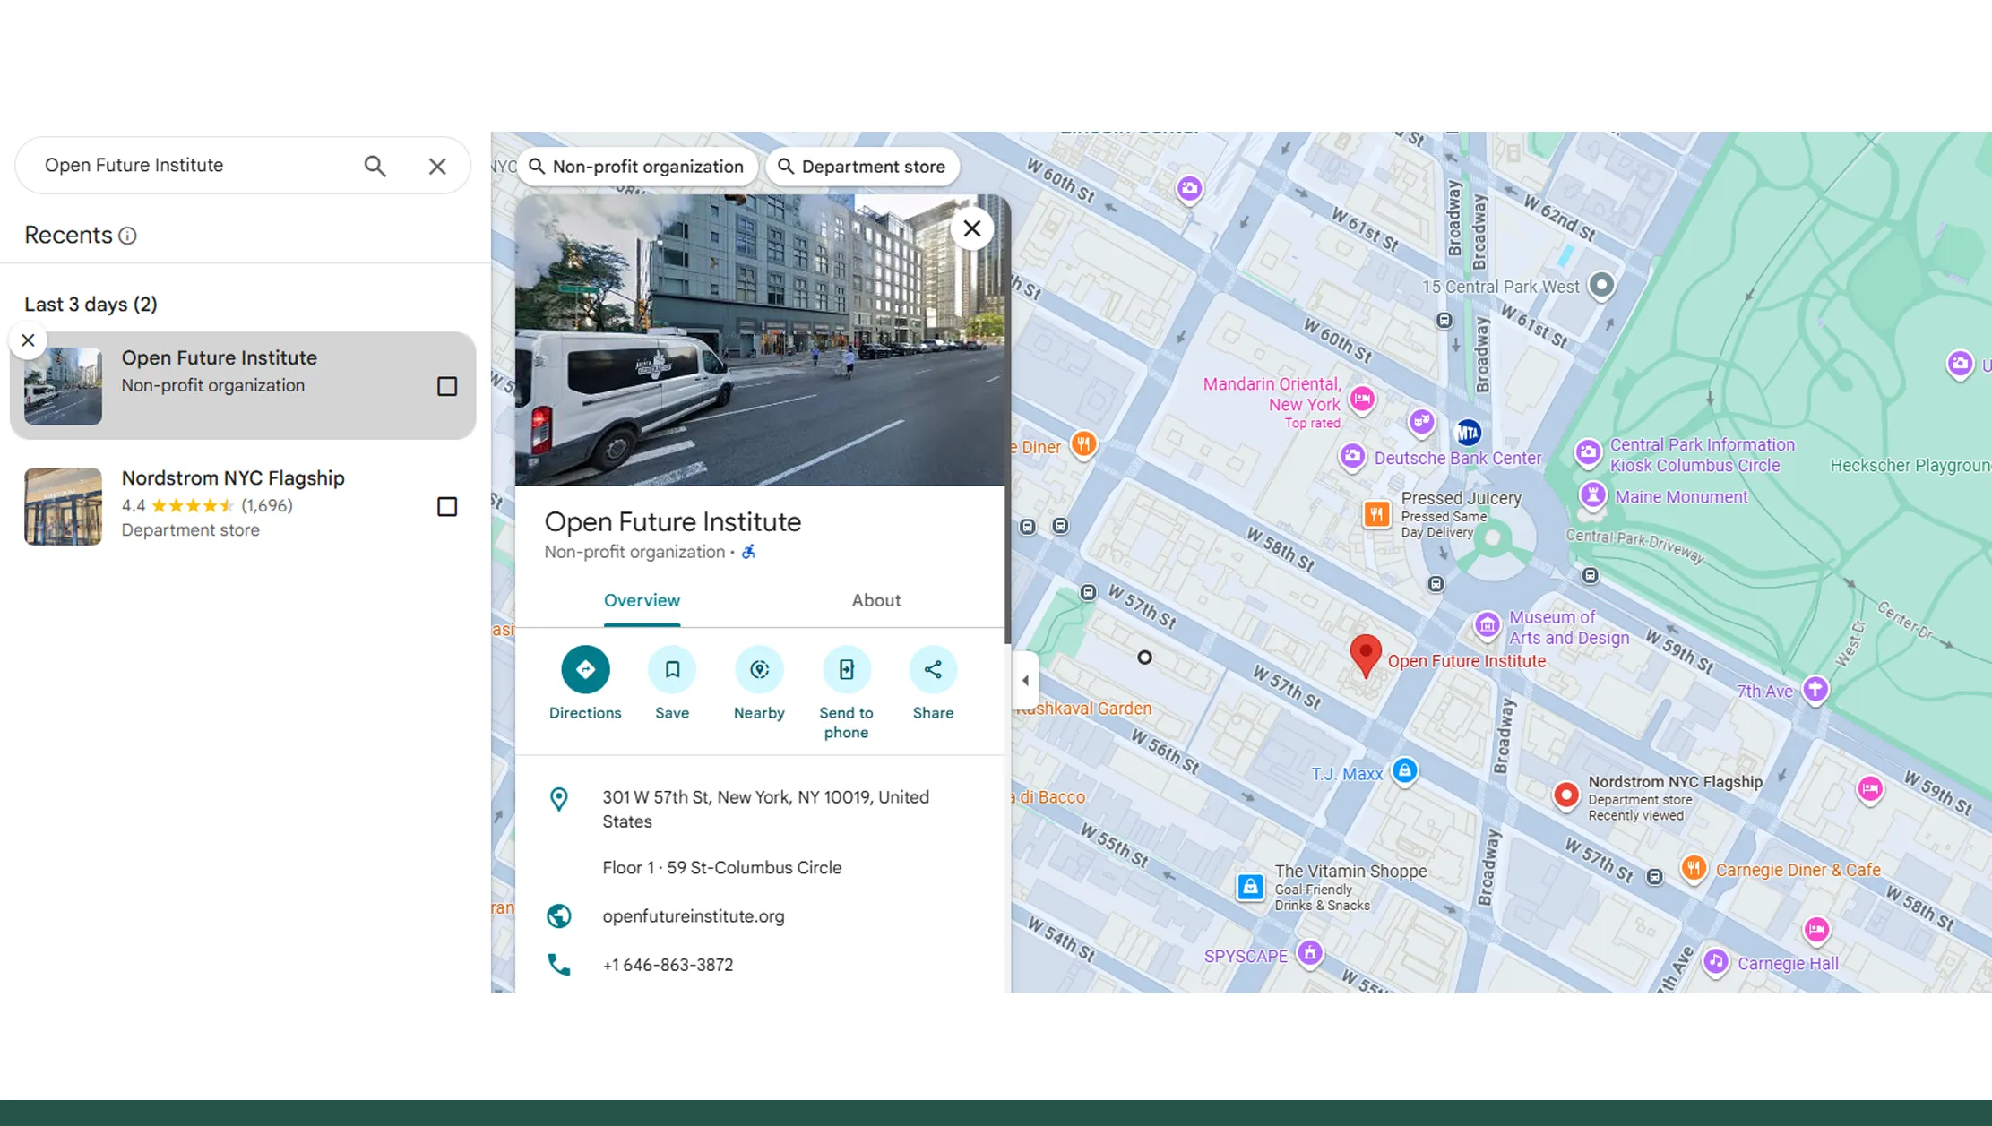Image resolution: width=1992 pixels, height=1126 pixels.
Task: Get Directions to Open Future Institute
Action: (x=584, y=670)
